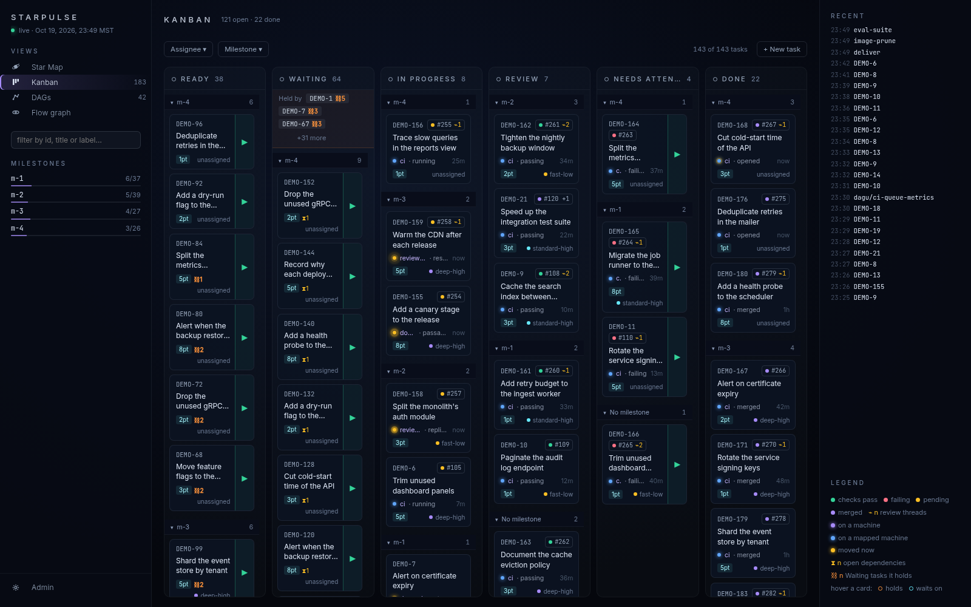Click the play arrow on DEMO-11
The image size is (971, 607).
(x=677, y=357)
